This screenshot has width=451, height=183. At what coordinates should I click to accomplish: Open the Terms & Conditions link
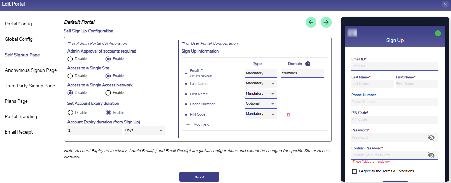(x=398, y=171)
